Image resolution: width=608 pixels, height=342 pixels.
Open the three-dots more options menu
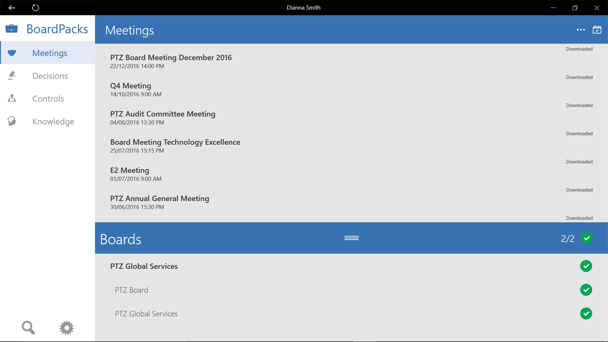point(581,30)
